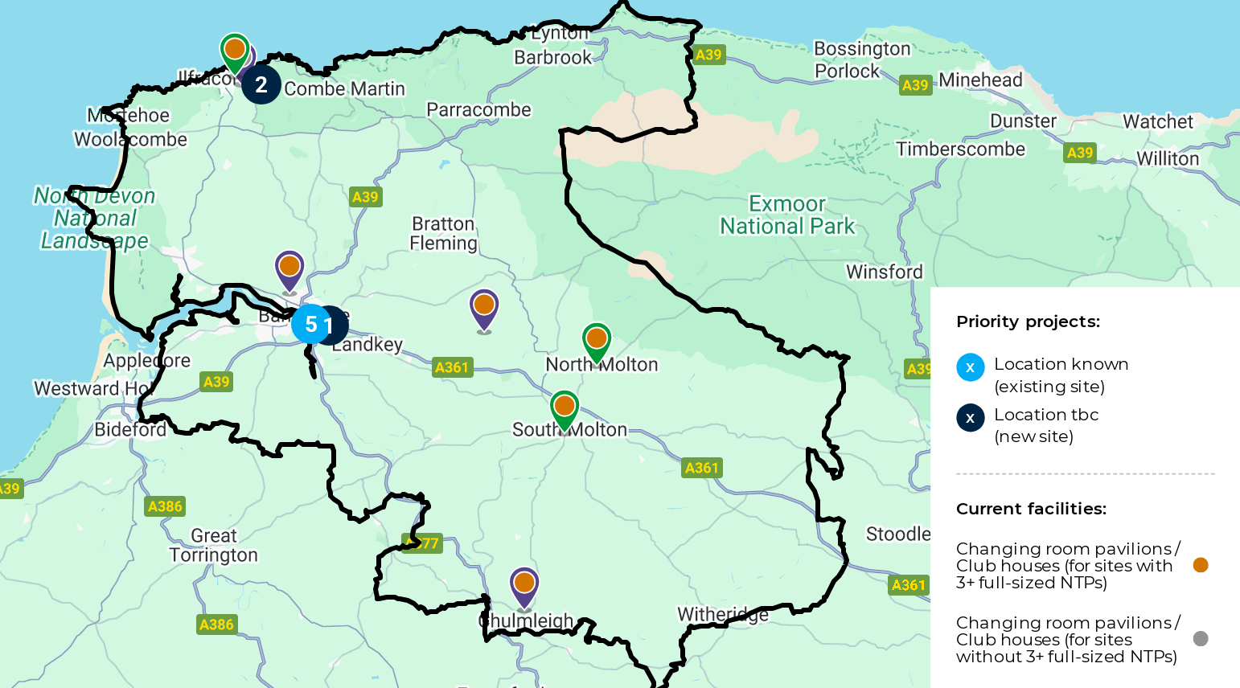Click grey legend dot for sites without NTPs
Image resolution: width=1240 pixels, height=688 pixels.
coord(1201,639)
